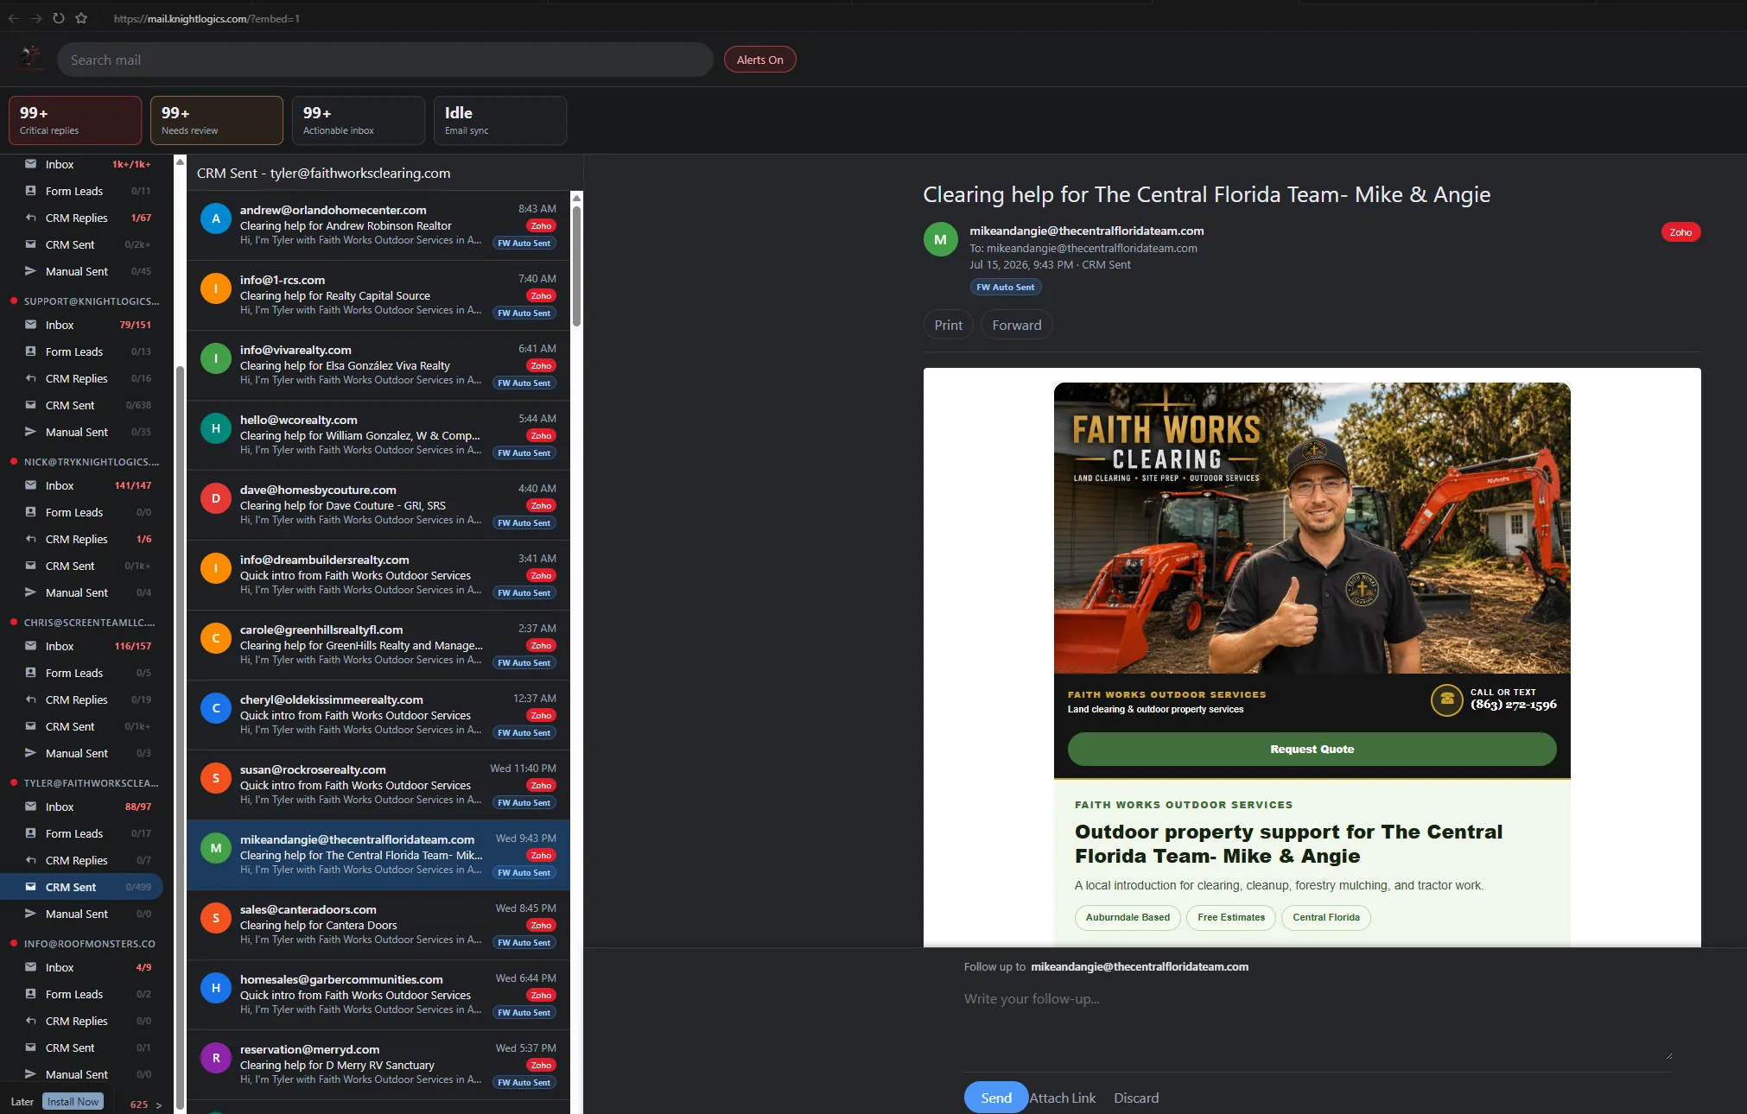Click the send-arrow icon of Manual Sent 0/35
1747x1114 pixels.
30,432
